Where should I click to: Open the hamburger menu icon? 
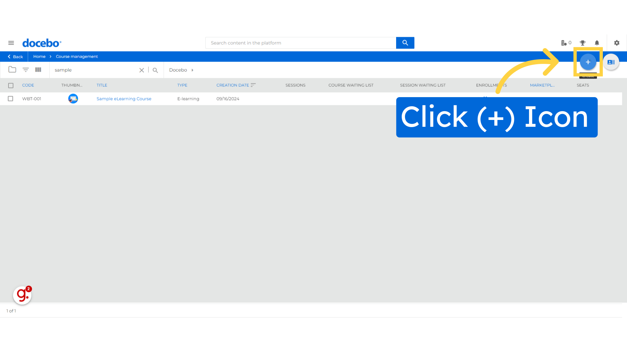(11, 43)
